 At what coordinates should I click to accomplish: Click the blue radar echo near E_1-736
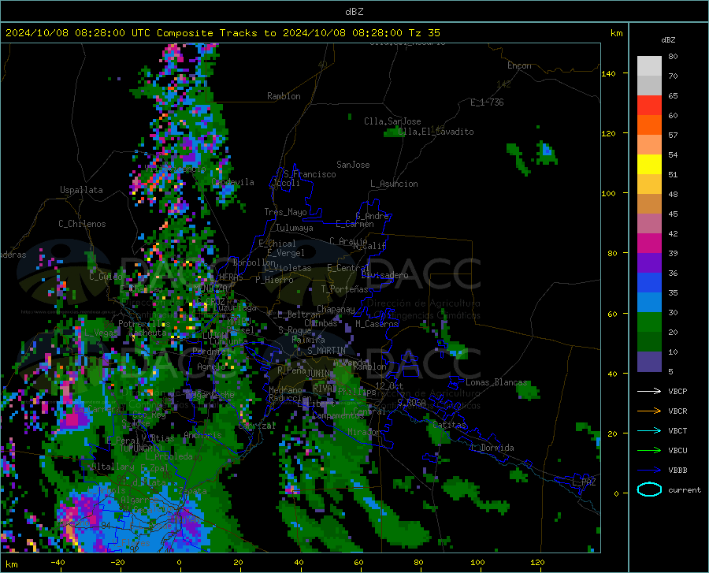coord(547,150)
